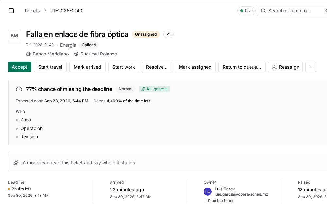Click the P1 priority badge
327x204 pixels.
tap(168, 34)
